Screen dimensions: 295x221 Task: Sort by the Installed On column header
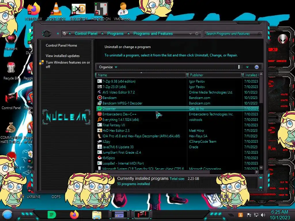pos(251,75)
